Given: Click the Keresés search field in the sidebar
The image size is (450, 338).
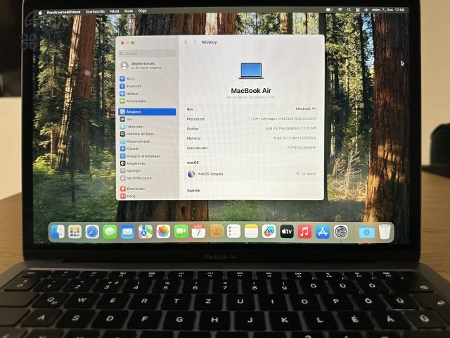Looking at the screenshot, I should [x=147, y=54].
